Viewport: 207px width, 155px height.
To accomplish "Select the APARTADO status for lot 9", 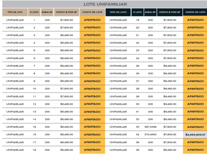I will coord(92,81).
